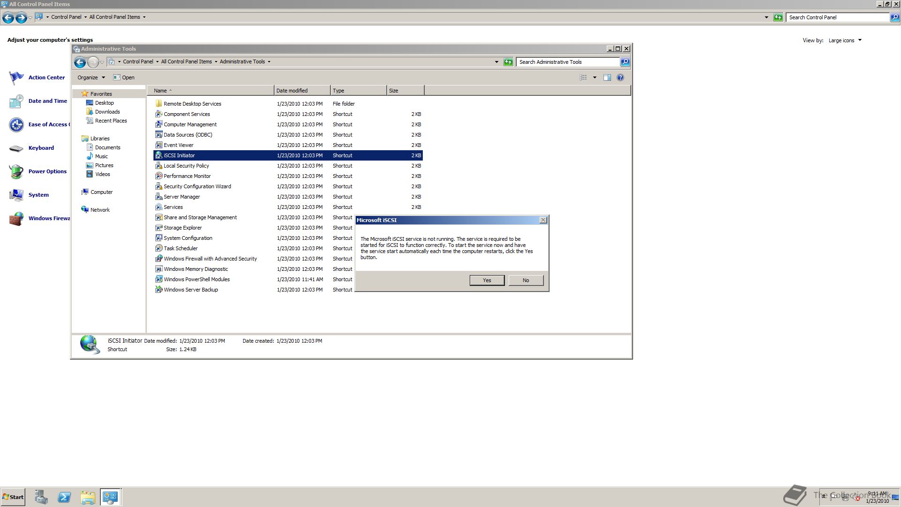Select the Event Viewer shortcut icon

159,145
